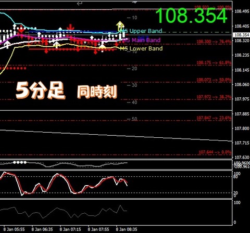Click the large green 108.354 price display
Screen dimensions: 250x233
point(191,16)
